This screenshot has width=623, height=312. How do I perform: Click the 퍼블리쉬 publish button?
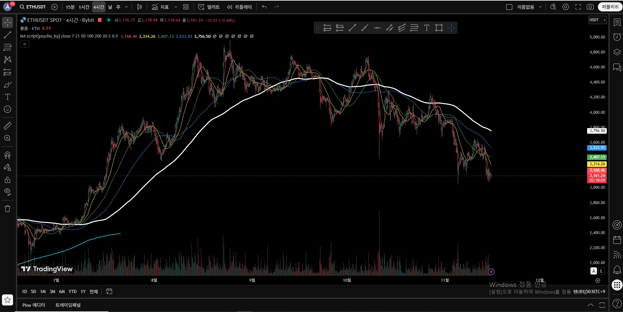(610, 7)
